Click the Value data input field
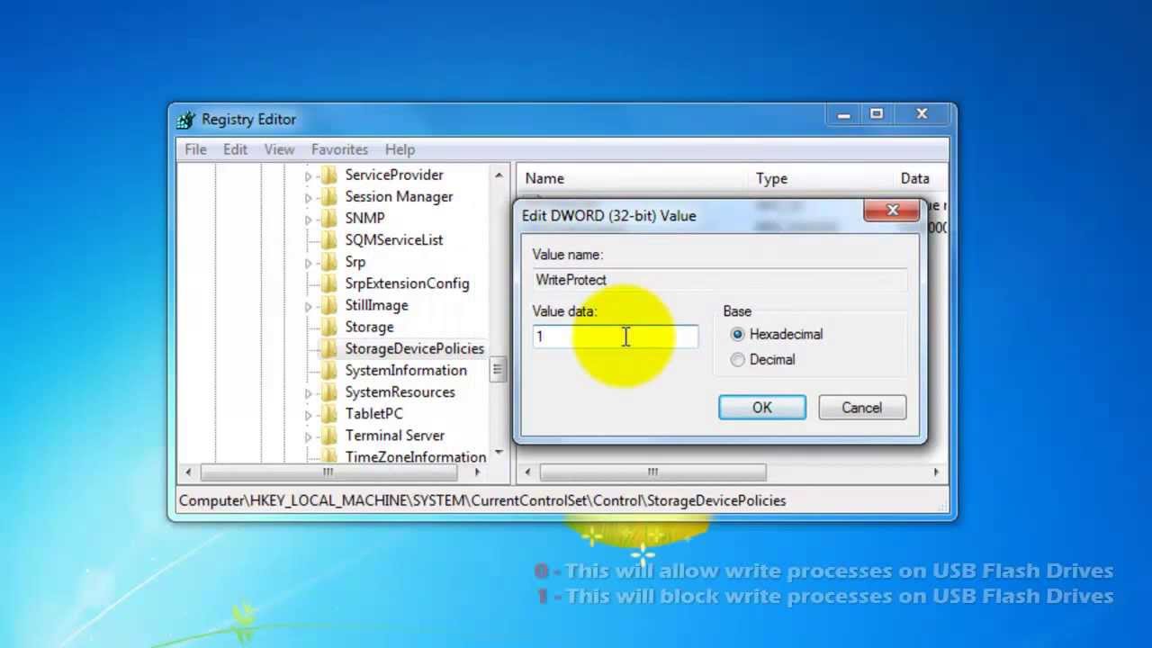 (616, 337)
